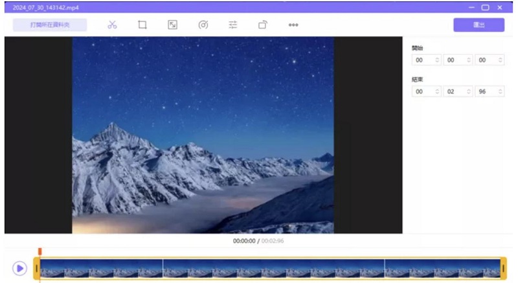
Task: Minimize the video editor window
Action: click(471, 7)
